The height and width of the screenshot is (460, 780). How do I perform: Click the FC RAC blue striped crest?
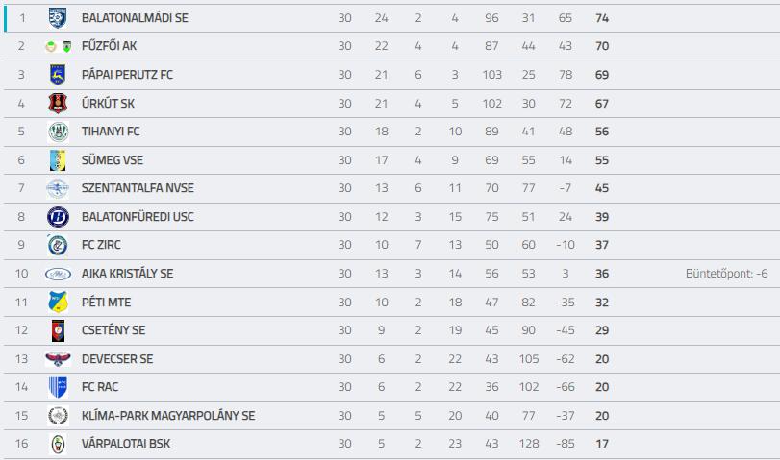pyautogui.click(x=58, y=387)
